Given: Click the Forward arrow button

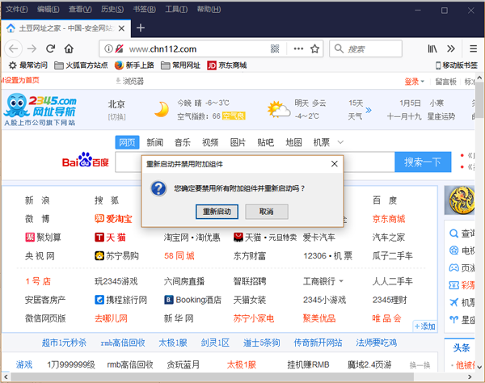Looking at the screenshot, I should [32, 48].
